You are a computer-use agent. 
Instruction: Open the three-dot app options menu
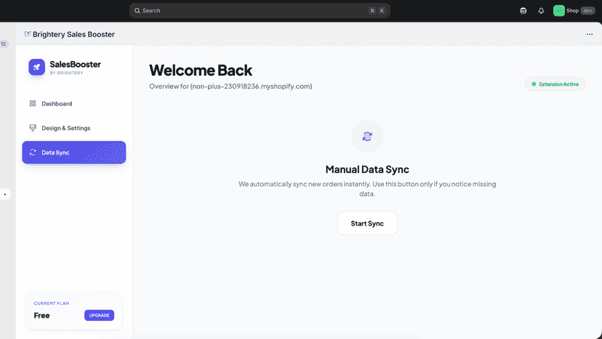pos(590,34)
